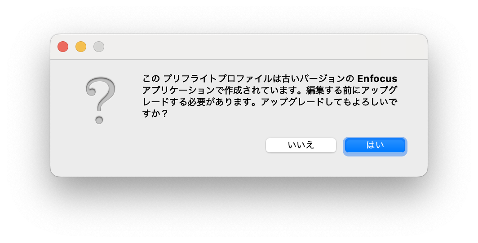Decline the upgrade with the いいえ button
Viewport: 478px width, 243px height.
[301, 145]
